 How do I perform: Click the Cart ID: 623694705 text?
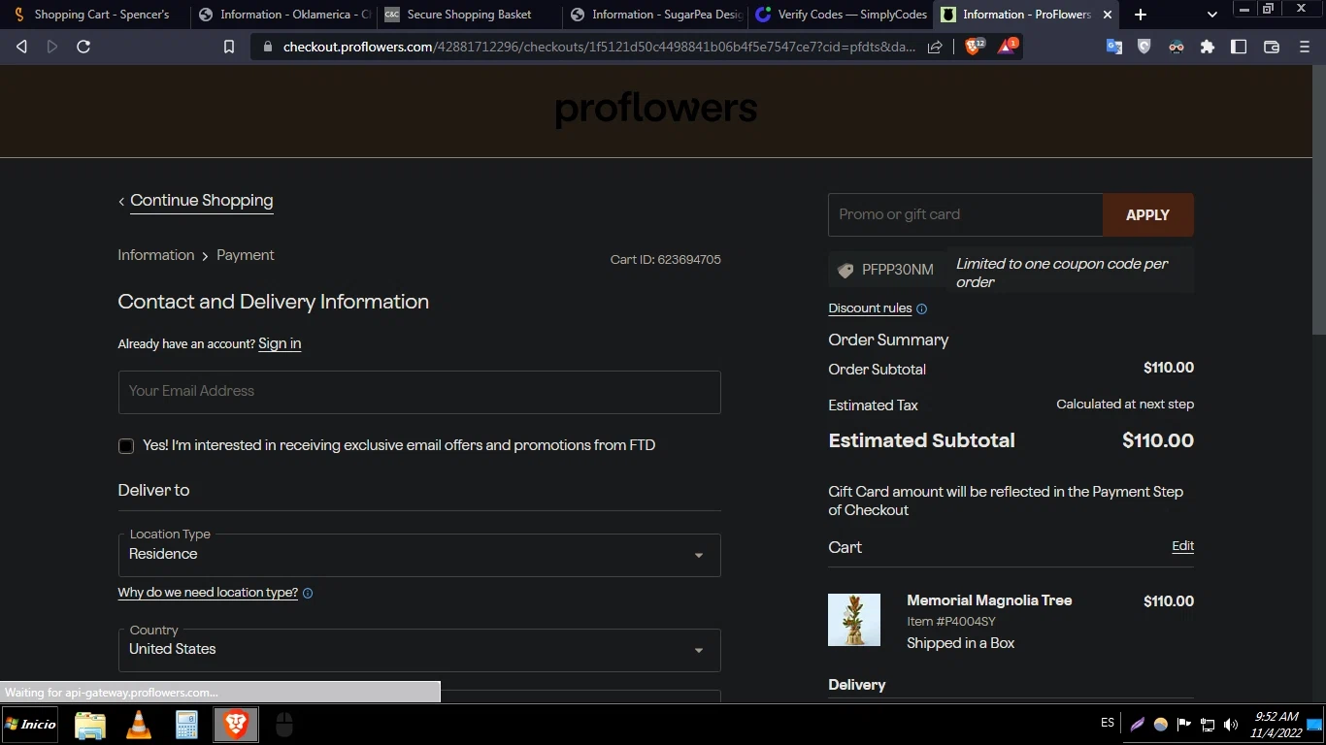pos(666,260)
